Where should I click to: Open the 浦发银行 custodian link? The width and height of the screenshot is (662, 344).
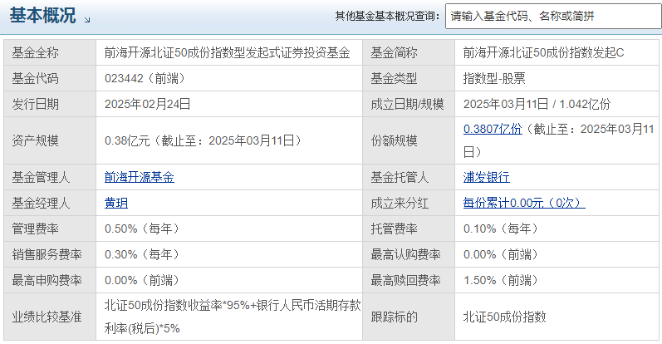pos(487,177)
